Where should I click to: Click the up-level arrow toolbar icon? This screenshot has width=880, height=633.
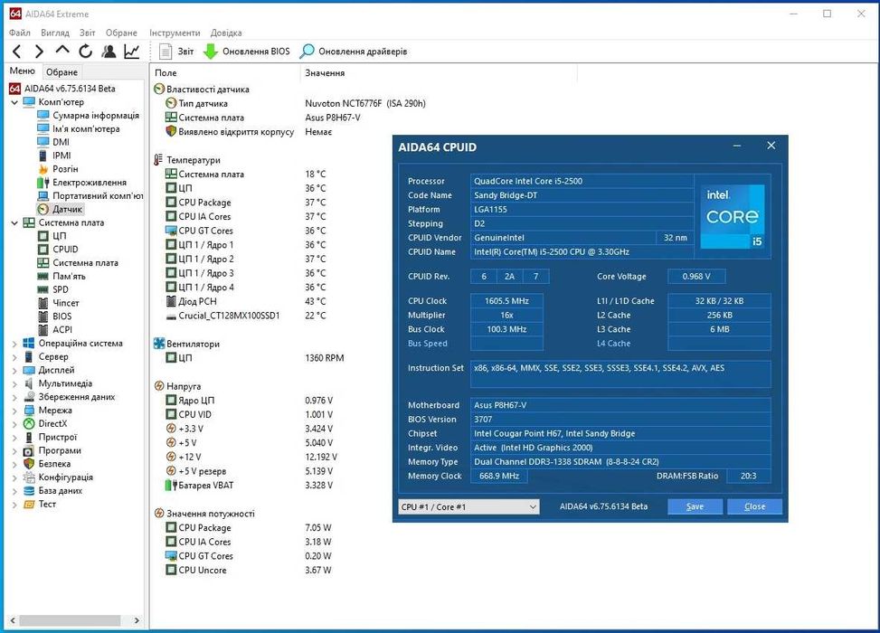click(62, 51)
